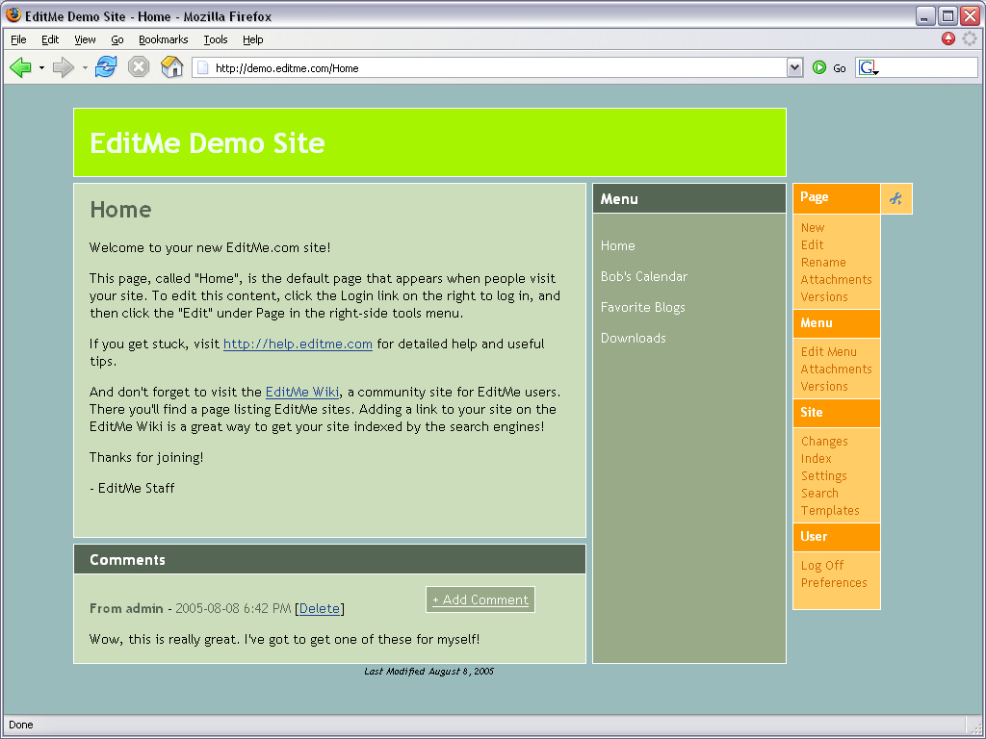
Task: Go to the browser Home page icon
Action: (x=171, y=66)
